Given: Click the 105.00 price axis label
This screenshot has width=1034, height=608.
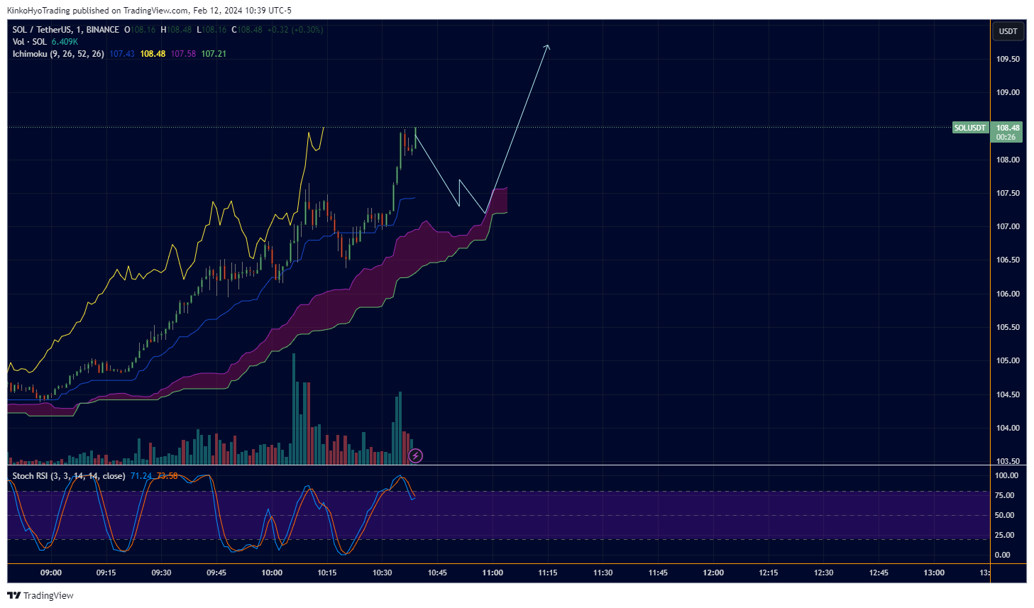Looking at the screenshot, I should click(x=1008, y=360).
